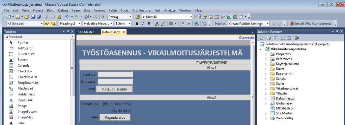Open the background highlight color picker
The height and width of the screenshot is (125, 345).
(163, 23)
